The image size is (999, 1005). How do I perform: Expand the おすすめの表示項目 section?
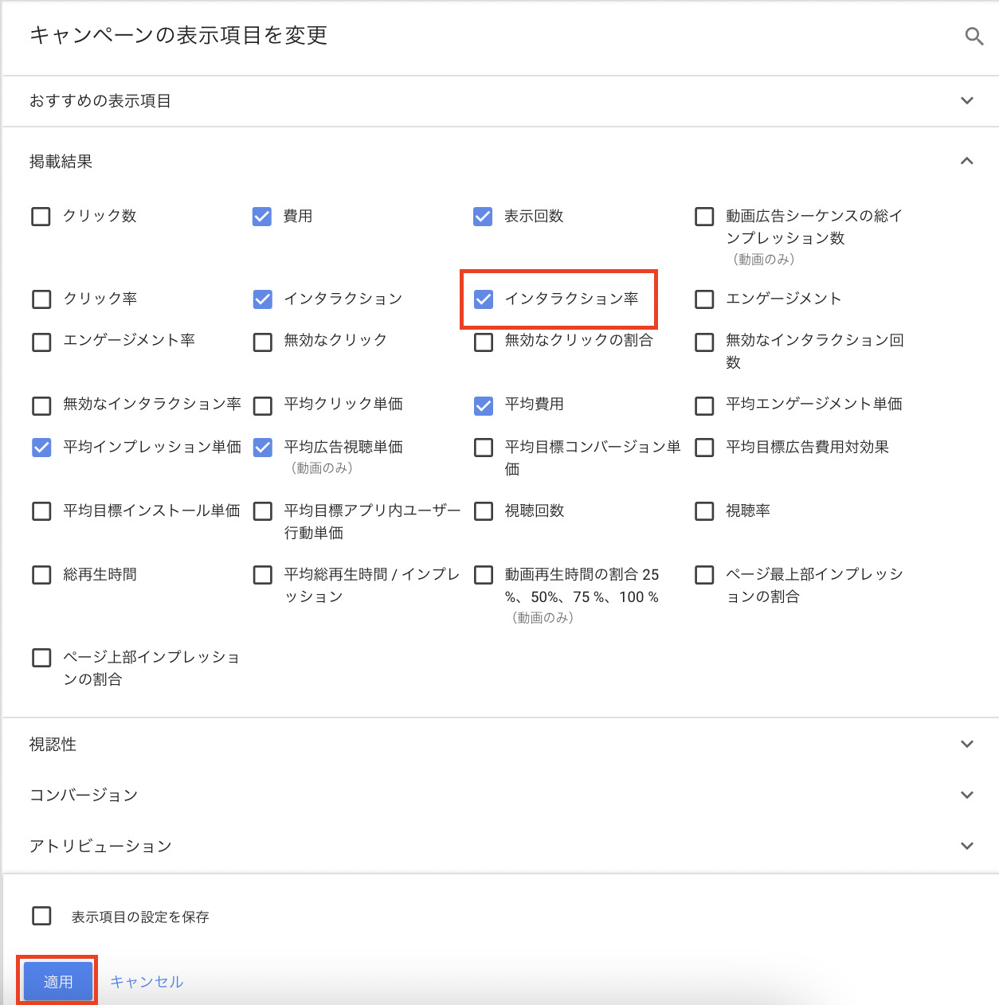coord(967,101)
